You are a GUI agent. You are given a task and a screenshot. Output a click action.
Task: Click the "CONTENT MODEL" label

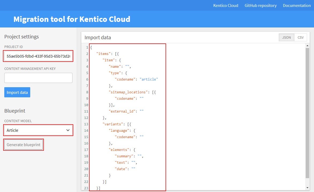pyautogui.click(x=18, y=121)
